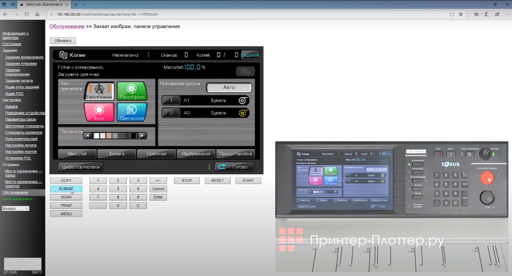The width and height of the screenshot is (512, 276).
Task: Select the green Текст/фото original type
Action: pos(132,91)
